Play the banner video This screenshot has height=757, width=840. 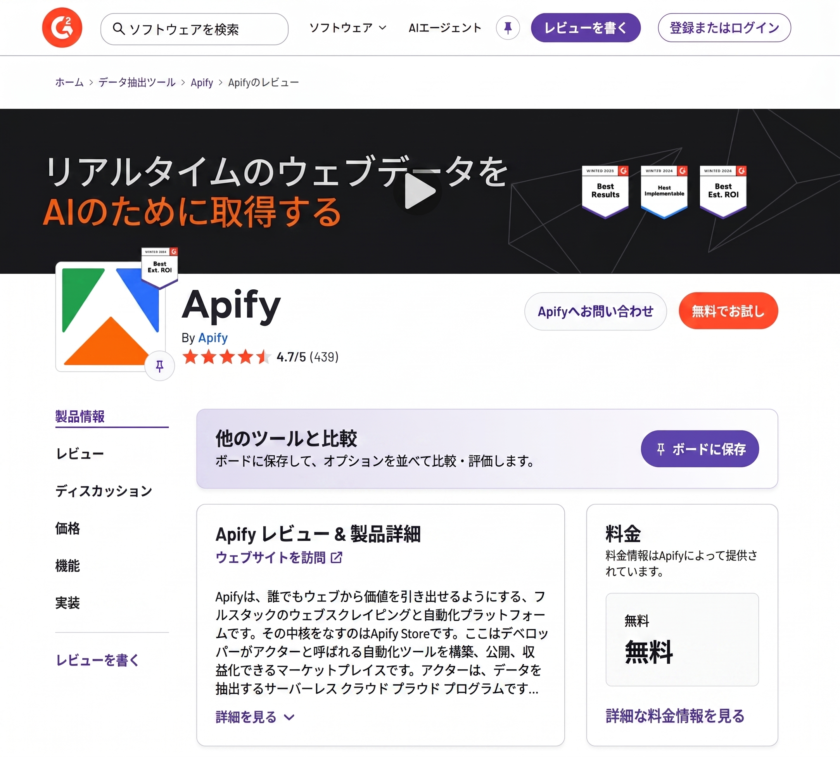(418, 191)
